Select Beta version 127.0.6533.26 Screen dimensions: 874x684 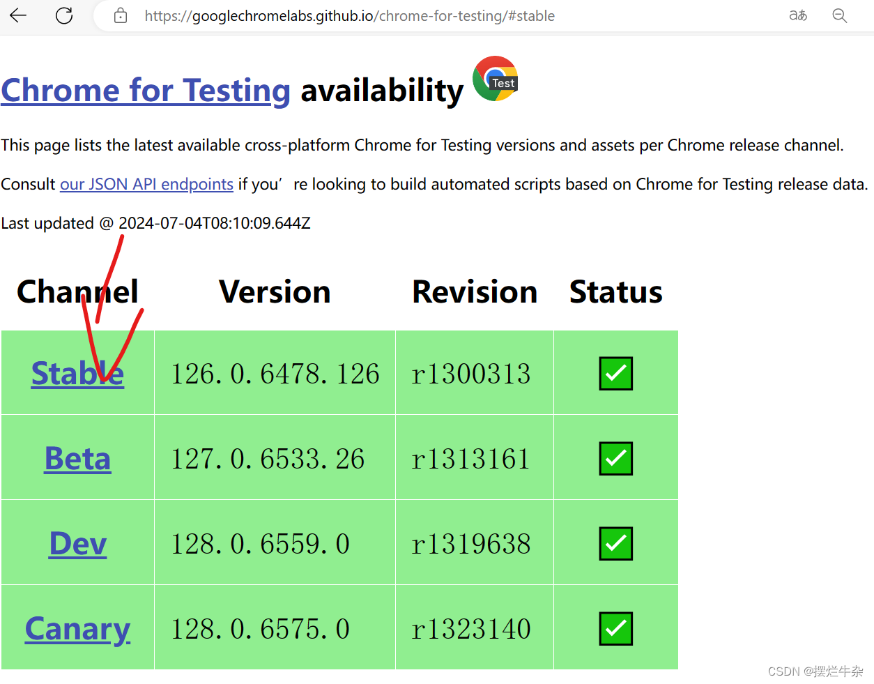268,459
